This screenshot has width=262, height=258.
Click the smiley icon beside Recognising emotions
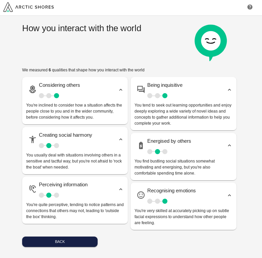(141, 195)
